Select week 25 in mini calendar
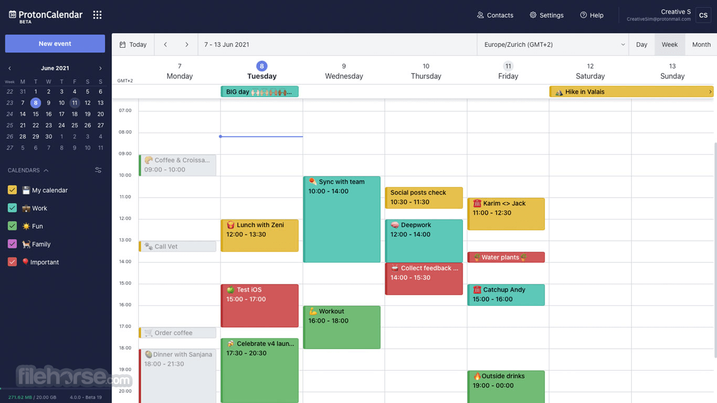Viewport: 717px width, 403px height. [10, 125]
